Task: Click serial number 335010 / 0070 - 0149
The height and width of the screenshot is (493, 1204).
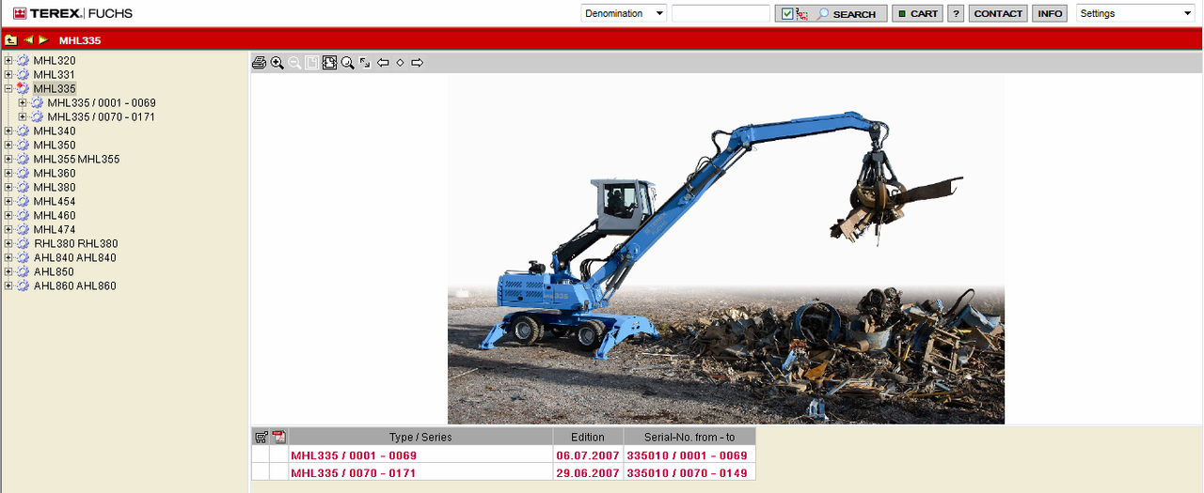Action: [687, 473]
